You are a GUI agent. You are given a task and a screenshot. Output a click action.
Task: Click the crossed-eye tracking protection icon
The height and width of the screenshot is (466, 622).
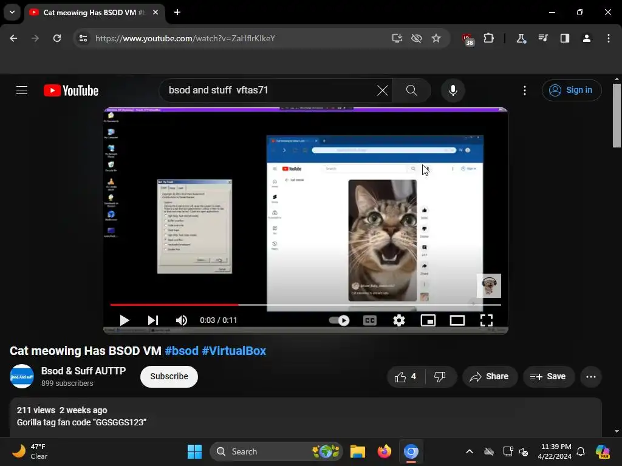pyautogui.click(x=417, y=38)
